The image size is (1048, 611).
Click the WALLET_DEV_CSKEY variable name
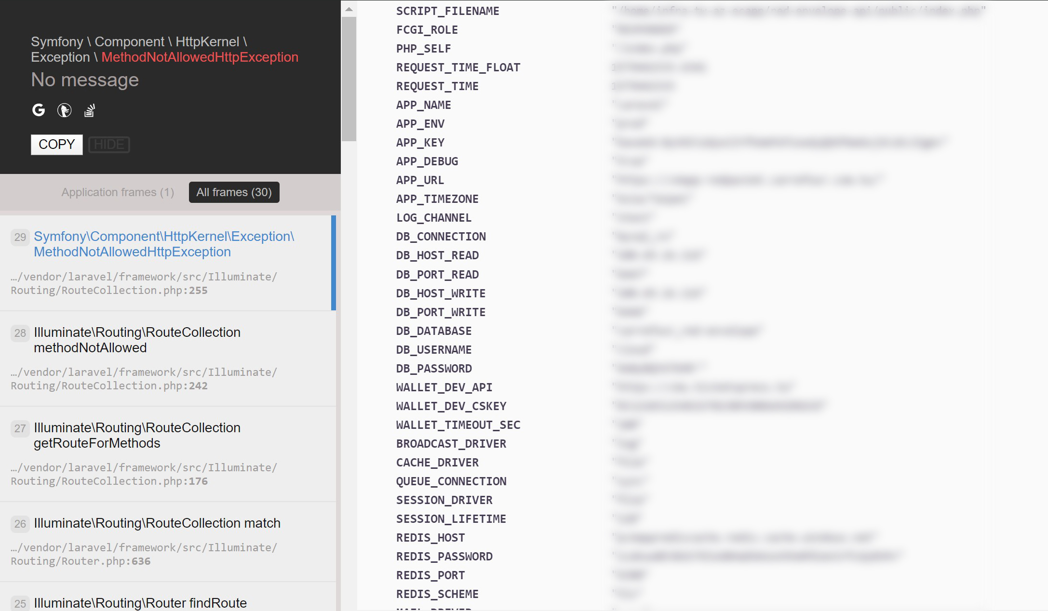pyautogui.click(x=451, y=406)
